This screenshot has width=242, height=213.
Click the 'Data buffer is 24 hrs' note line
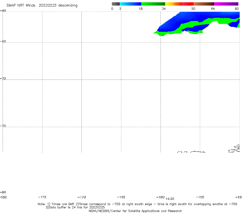(75, 207)
